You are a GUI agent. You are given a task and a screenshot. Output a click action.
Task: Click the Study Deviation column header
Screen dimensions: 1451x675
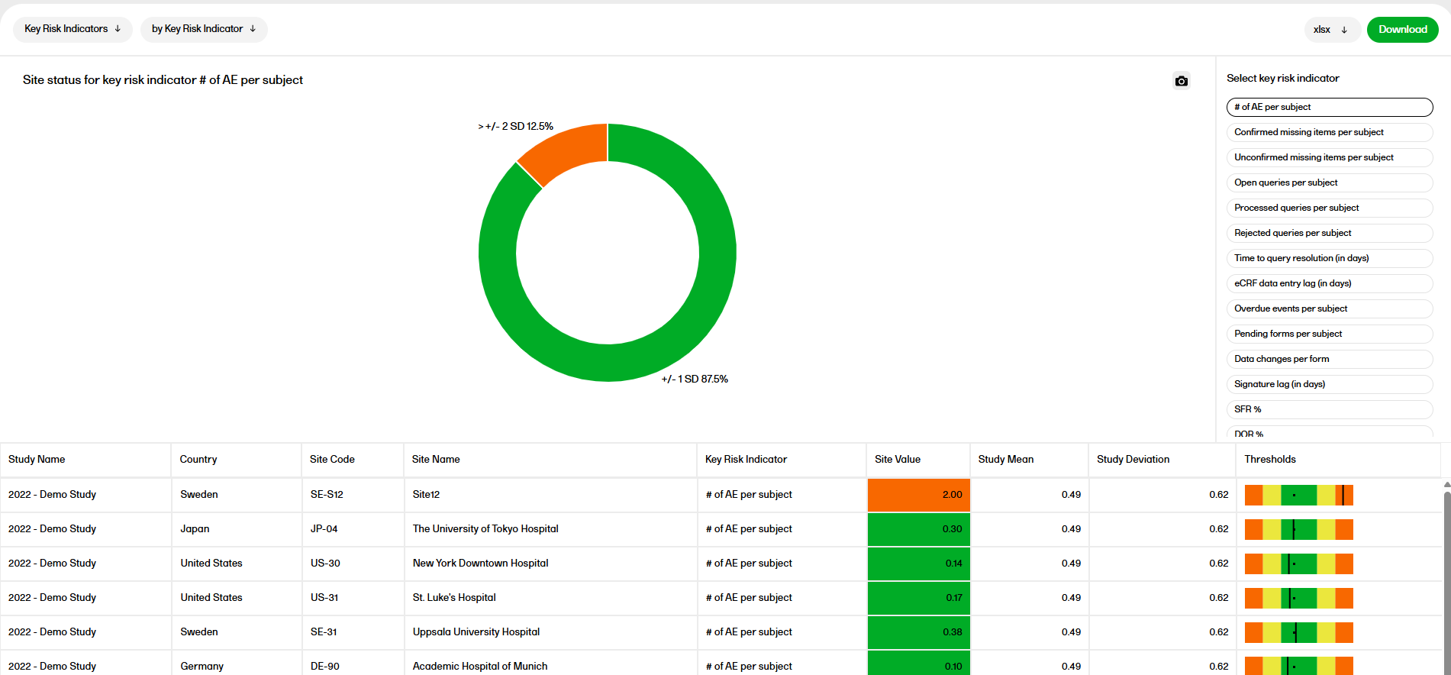[1133, 460]
